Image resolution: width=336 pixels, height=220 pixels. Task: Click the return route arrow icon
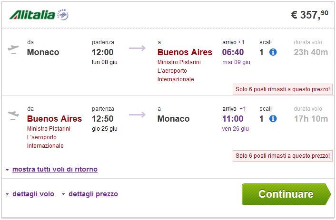(x=137, y=115)
